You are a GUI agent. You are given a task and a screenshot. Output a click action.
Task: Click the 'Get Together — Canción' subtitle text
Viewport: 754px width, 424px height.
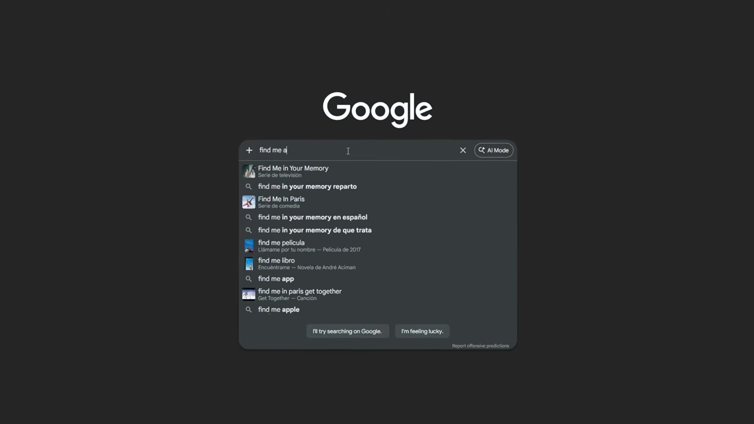[x=287, y=298]
